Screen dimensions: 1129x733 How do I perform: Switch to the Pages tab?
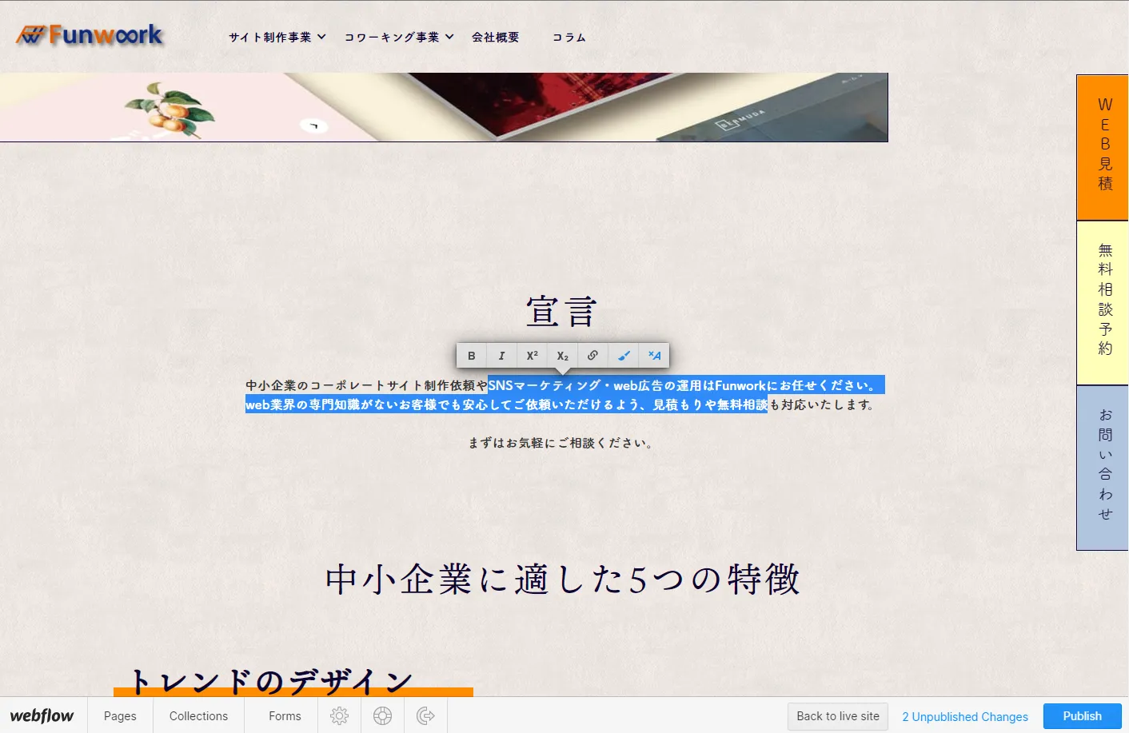pyautogui.click(x=120, y=715)
